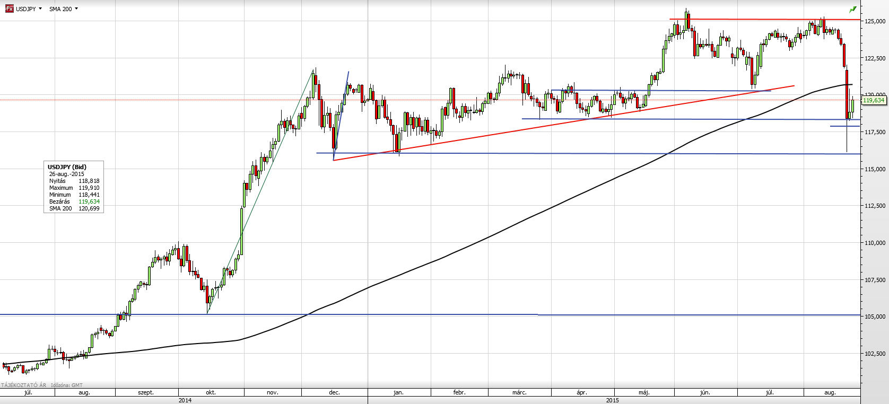889x404 pixels.
Task: Click the SMA 200 value 120,699
Action: [89, 208]
